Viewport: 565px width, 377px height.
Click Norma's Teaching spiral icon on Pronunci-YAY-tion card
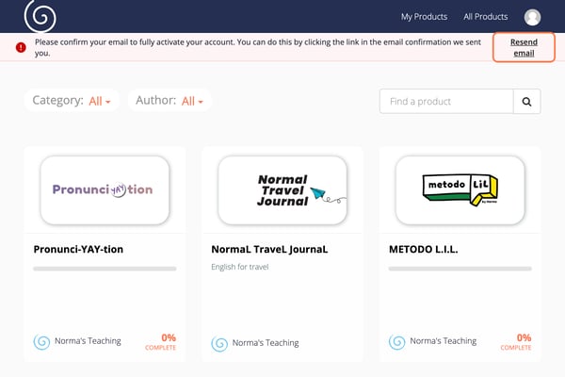click(41, 341)
